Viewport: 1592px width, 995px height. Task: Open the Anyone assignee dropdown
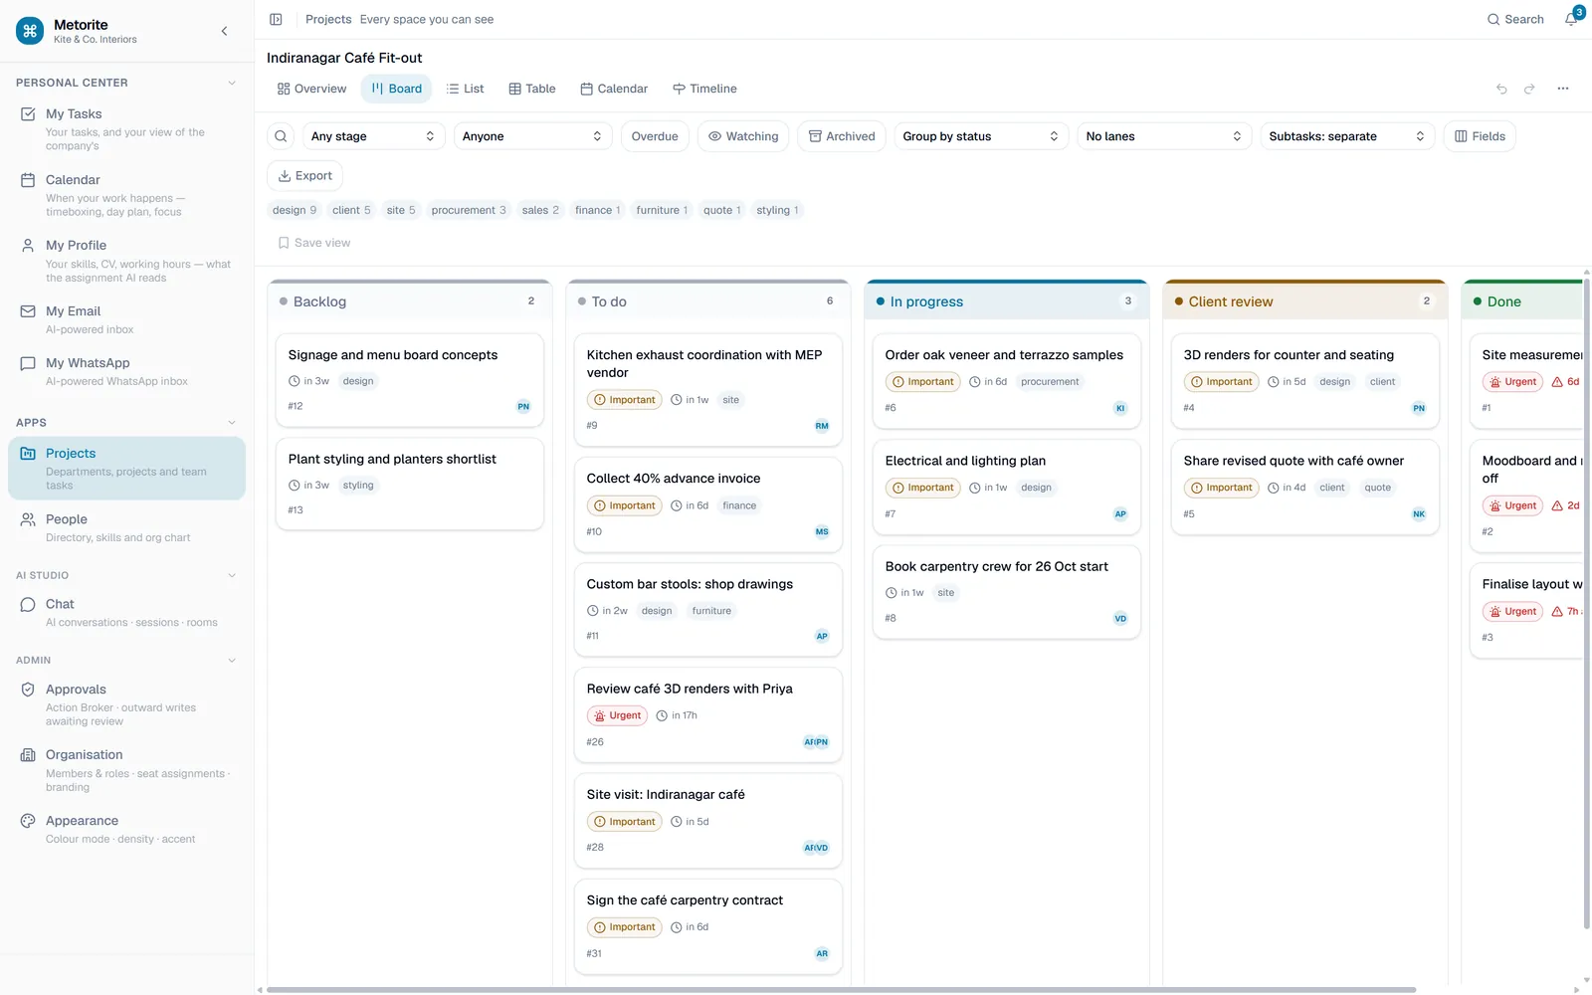coord(532,136)
